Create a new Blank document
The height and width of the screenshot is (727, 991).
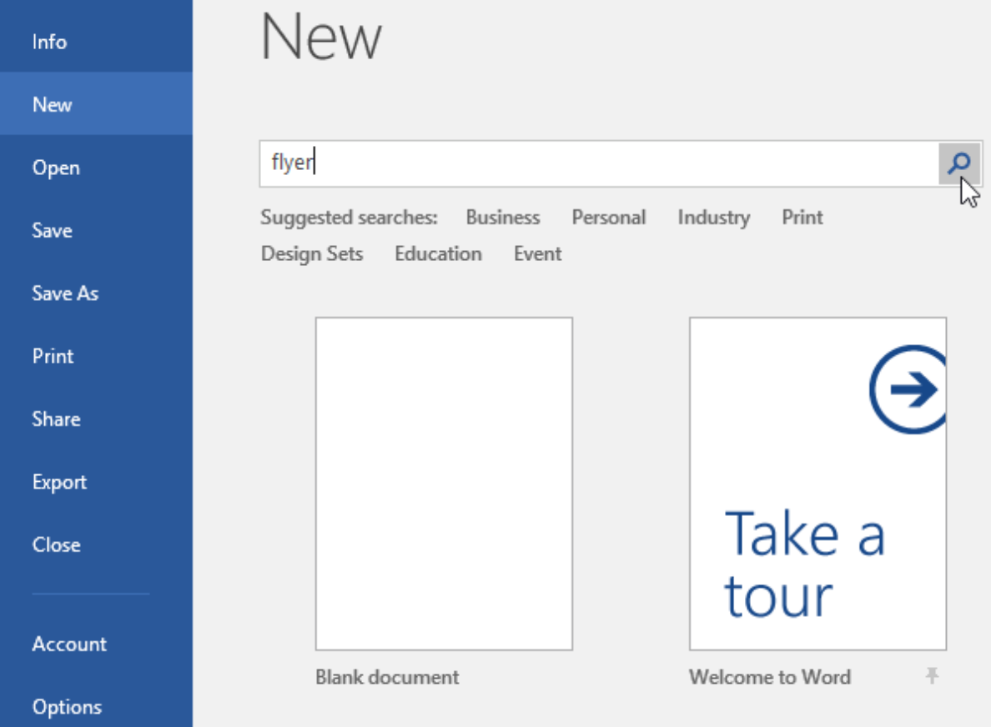pyautogui.click(x=444, y=484)
